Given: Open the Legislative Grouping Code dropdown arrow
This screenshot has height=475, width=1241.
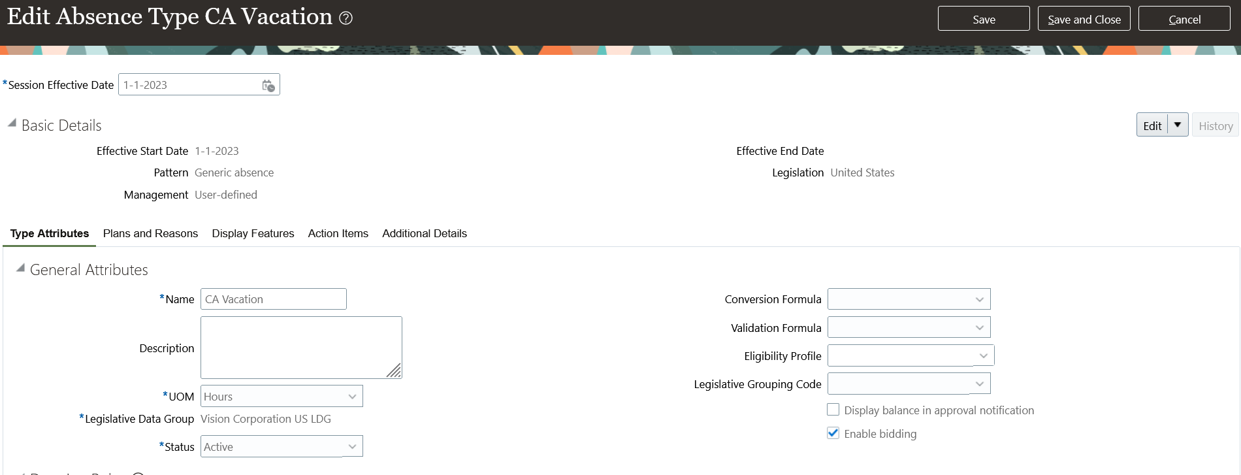Looking at the screenshot, I should 980,384.
